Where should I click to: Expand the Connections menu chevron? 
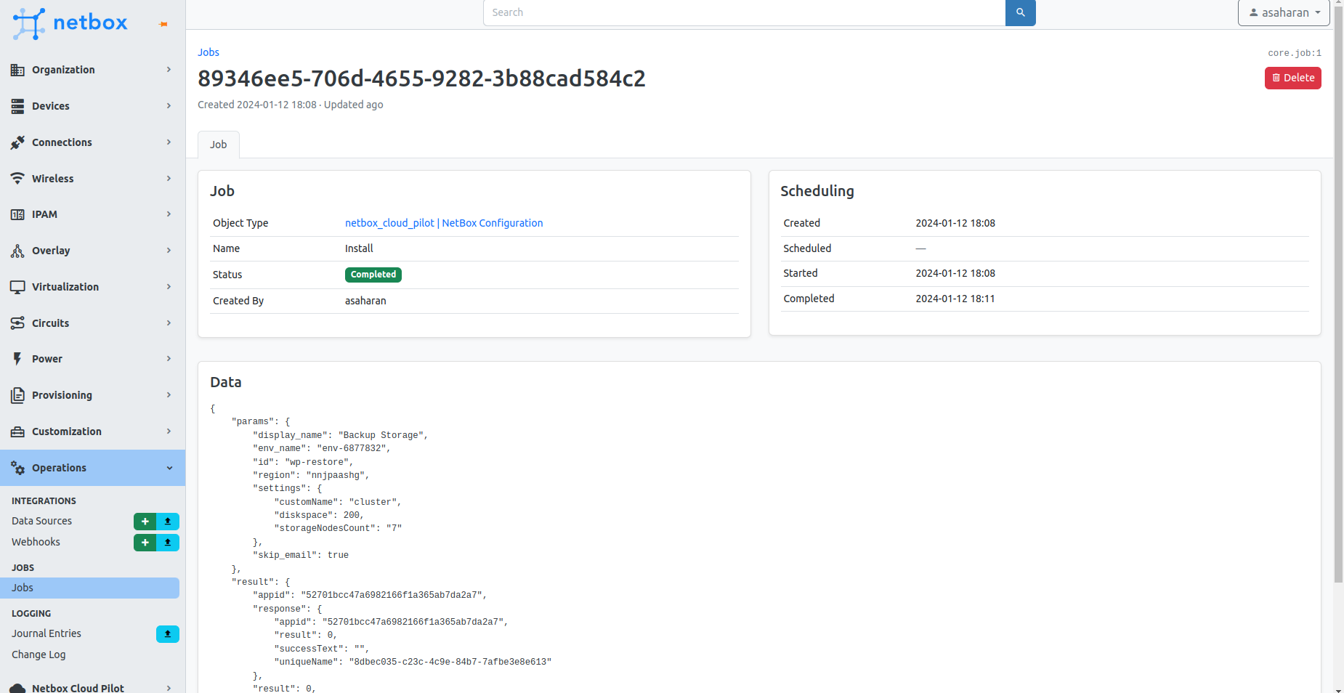tap(169, 142)
